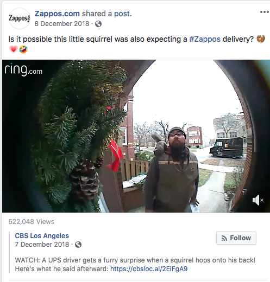Image resolution: width=270 pixels, height=282 pixels.
Task: Click the ring.com watermark logo
Action: coord(23,69)
